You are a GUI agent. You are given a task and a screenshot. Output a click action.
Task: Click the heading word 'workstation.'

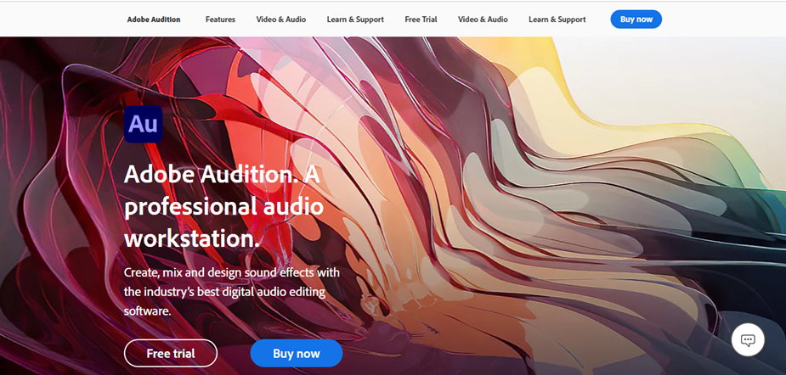(x=192, y=238)
